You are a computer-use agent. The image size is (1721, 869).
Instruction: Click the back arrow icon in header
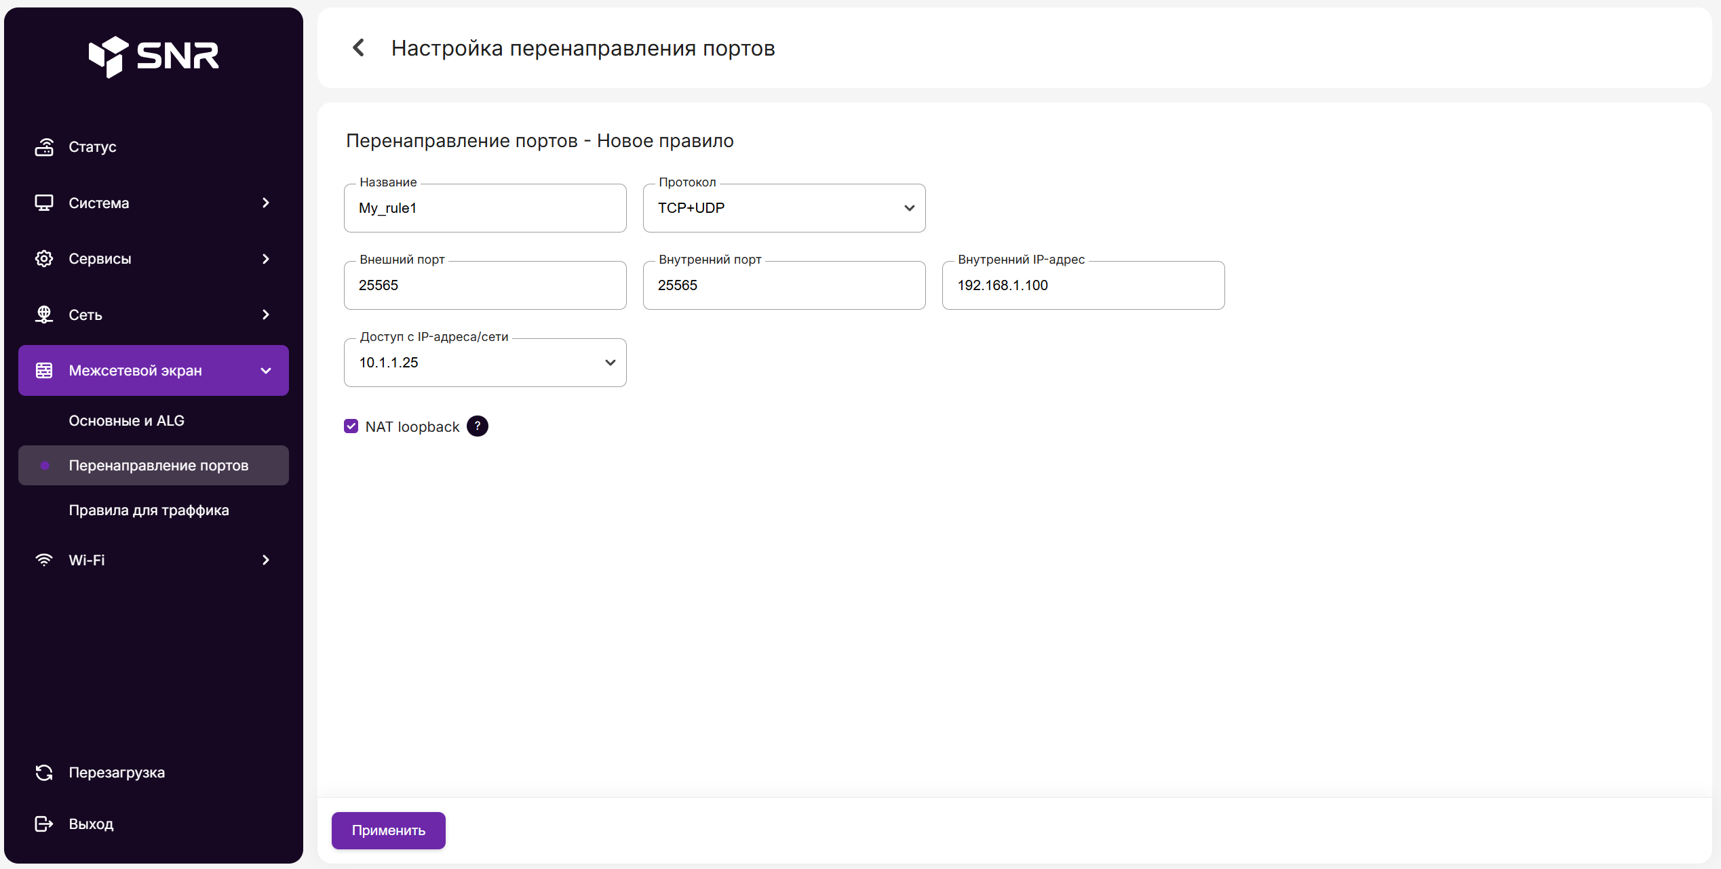click(359, 48)
